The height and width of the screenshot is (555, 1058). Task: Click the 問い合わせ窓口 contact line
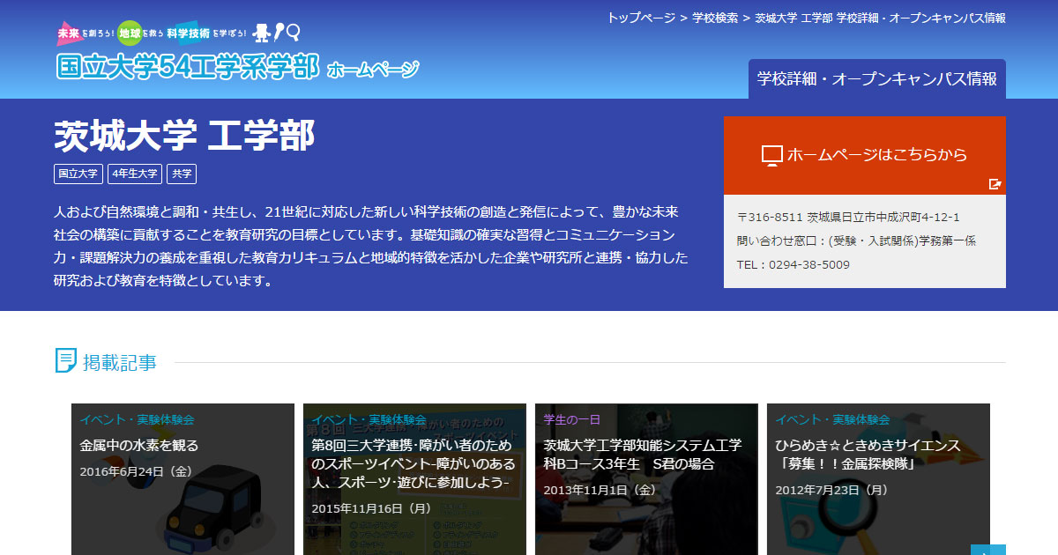856,240
